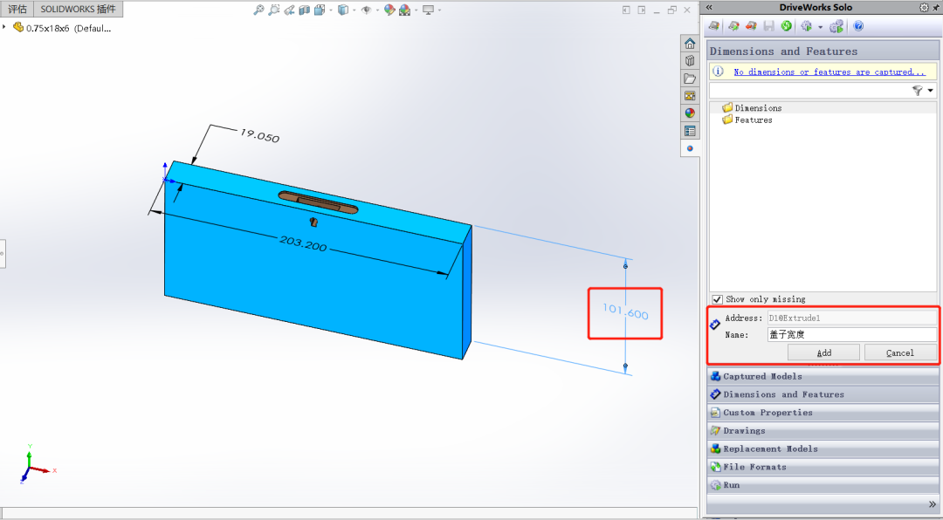This screenshot has height=520, width=943.
Task: Click the first DriveWorks Solo toolbar icon
Action: (x=714, y=26)
